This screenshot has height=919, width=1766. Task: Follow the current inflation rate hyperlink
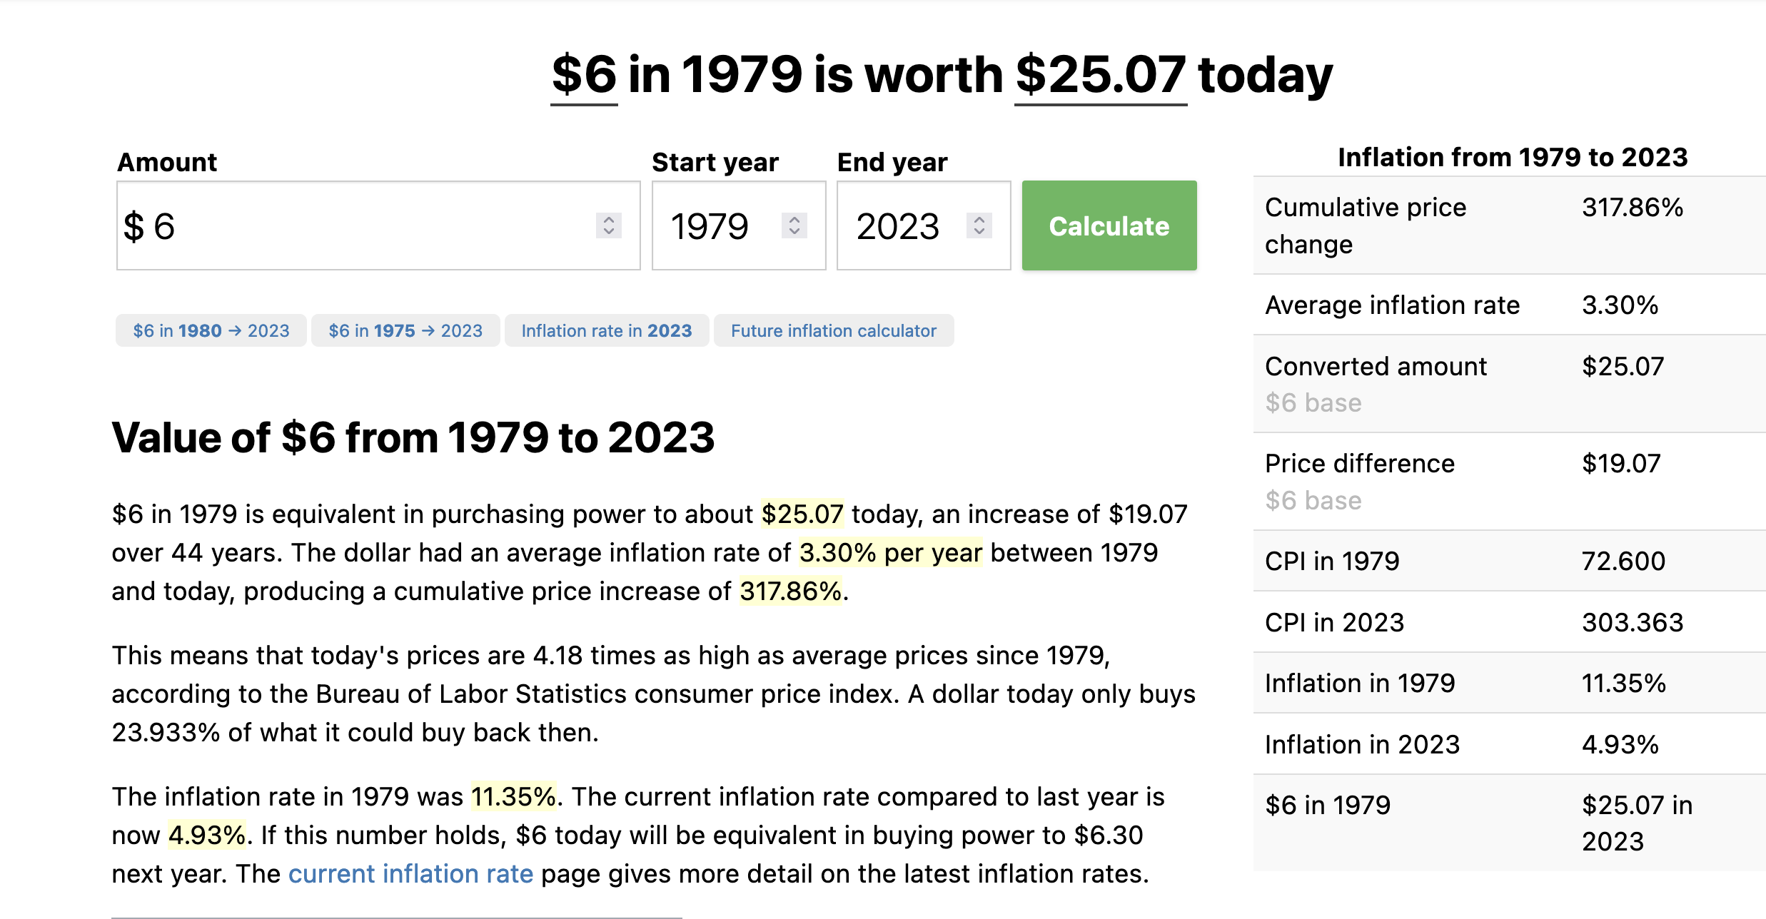pos(410,873)
